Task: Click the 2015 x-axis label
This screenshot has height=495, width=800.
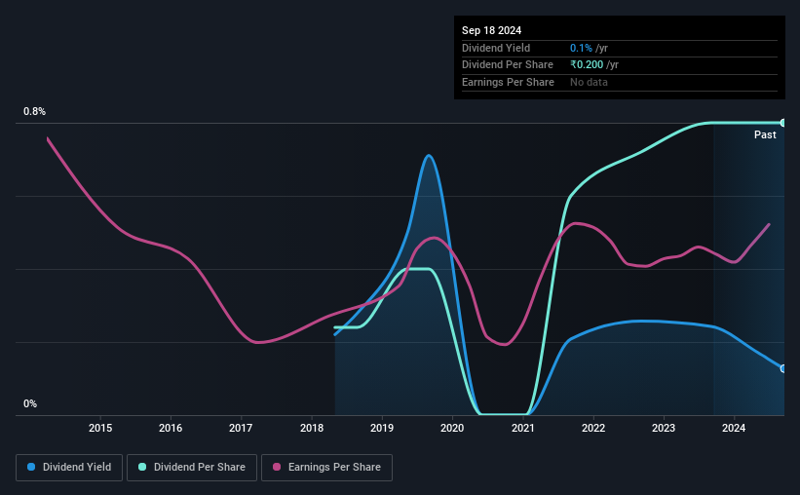Action: pos(100,428)
